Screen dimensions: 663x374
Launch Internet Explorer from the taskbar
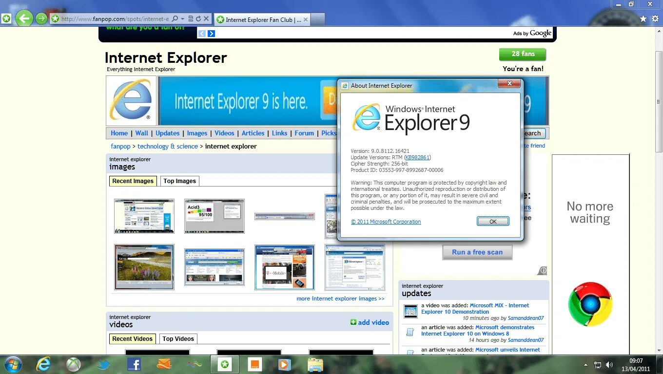[43, 364]
